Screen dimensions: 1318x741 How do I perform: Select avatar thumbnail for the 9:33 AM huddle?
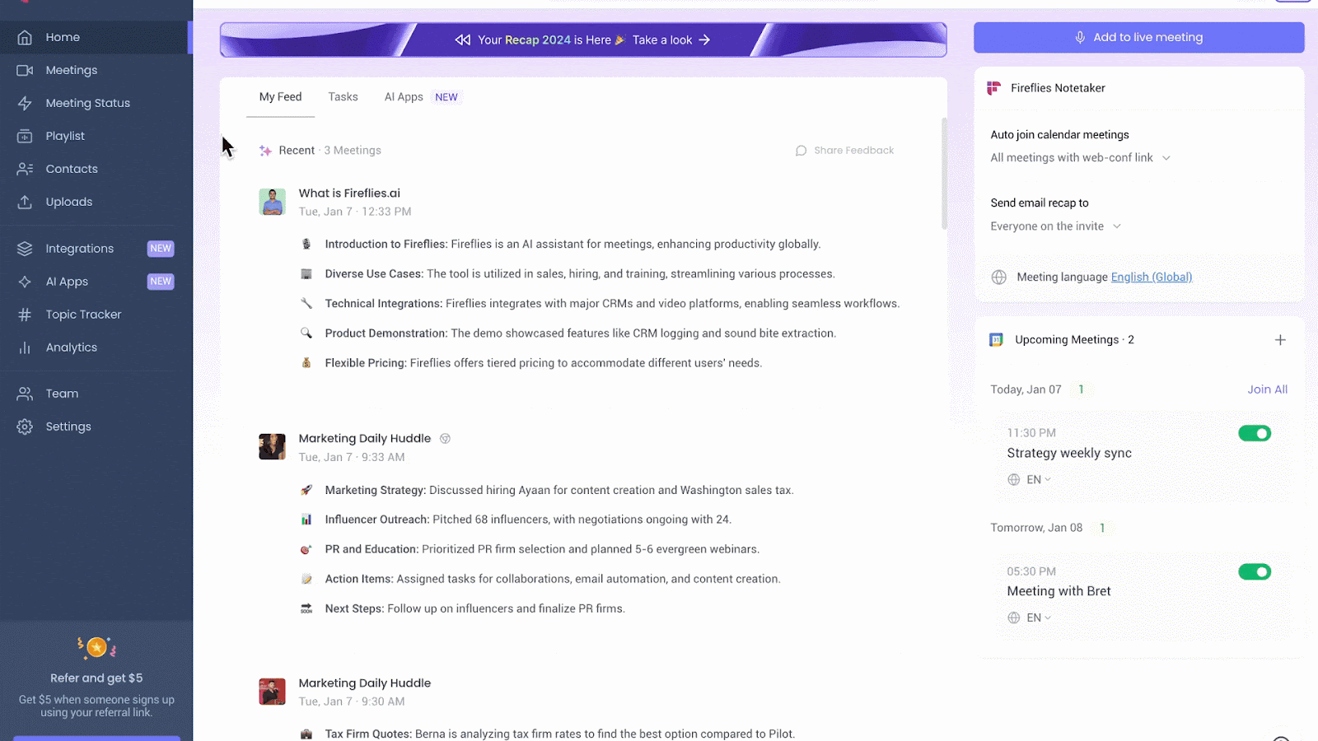(272, 447)
